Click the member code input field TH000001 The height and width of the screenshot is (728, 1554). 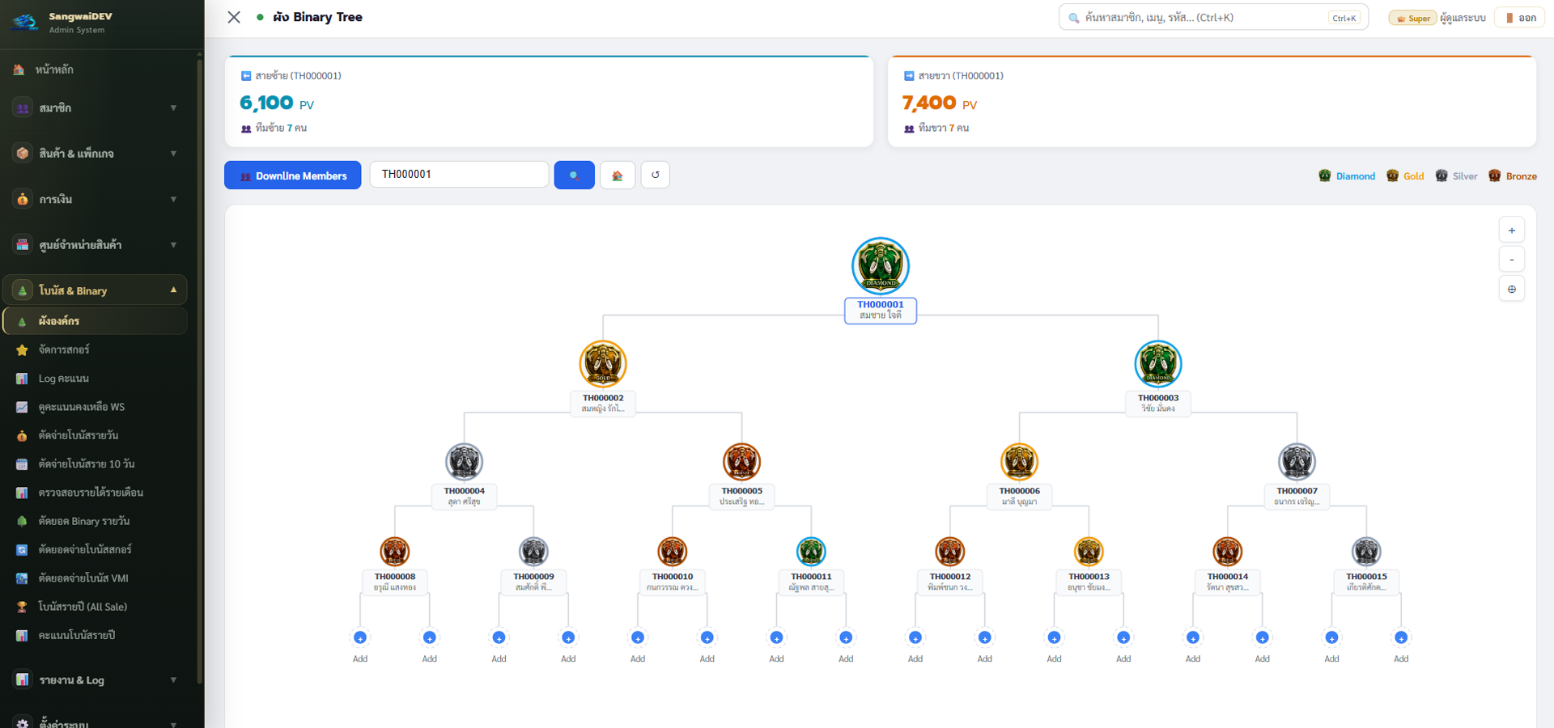459,174
